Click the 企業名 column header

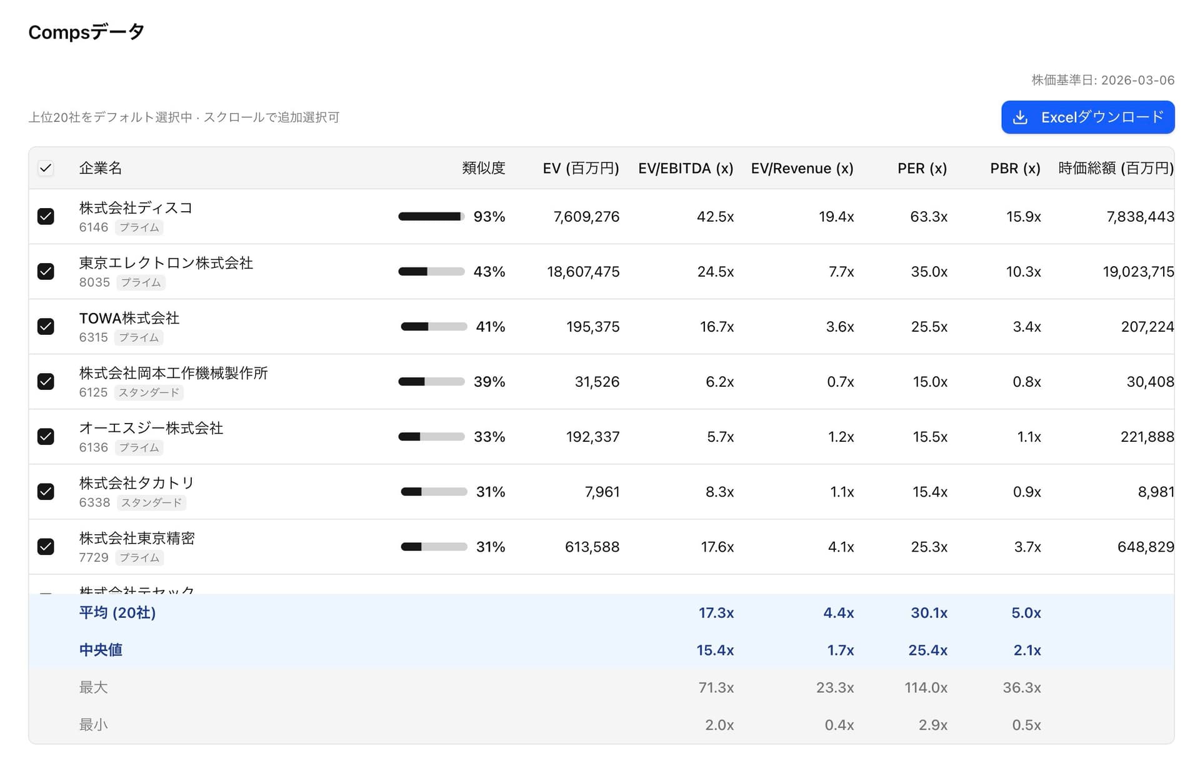pyautogui.click(x=101, y=168)
